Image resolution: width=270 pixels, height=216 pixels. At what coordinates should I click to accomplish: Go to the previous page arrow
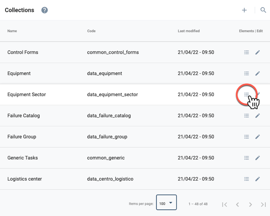click(x=238, y=205)
